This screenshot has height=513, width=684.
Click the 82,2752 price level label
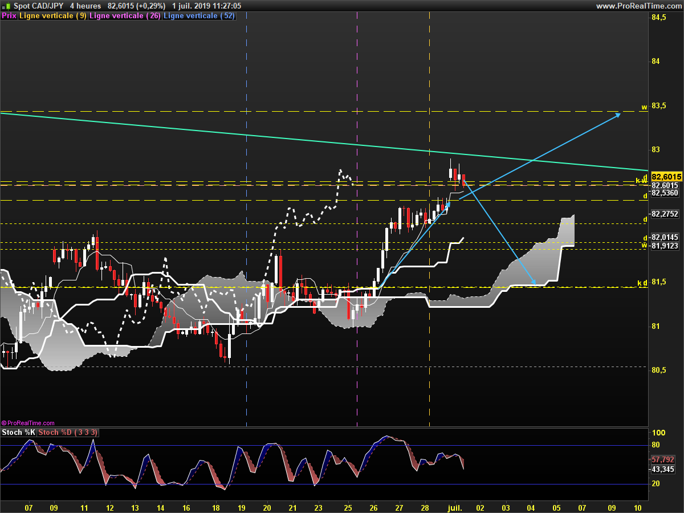(x=665, y=214)
